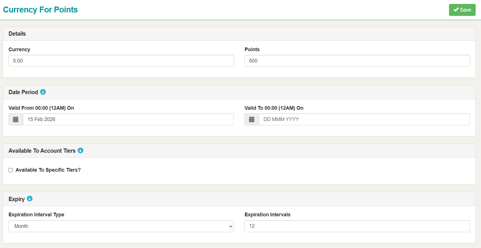The image size is (481, 248).
Task: Focus the Expiration Intervals field showing 12
Action: pos(357,226)
